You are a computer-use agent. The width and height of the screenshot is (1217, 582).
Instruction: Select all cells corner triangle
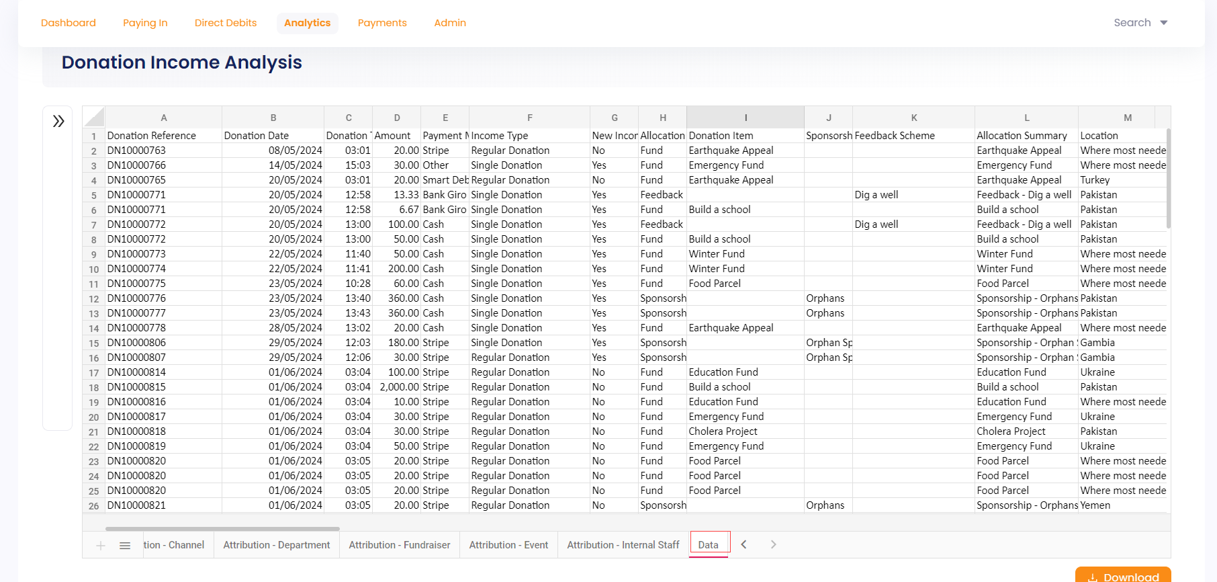[94, 118]
